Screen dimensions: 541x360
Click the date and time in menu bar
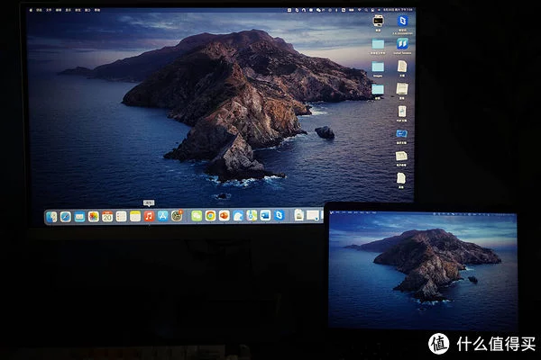(398, 10)
